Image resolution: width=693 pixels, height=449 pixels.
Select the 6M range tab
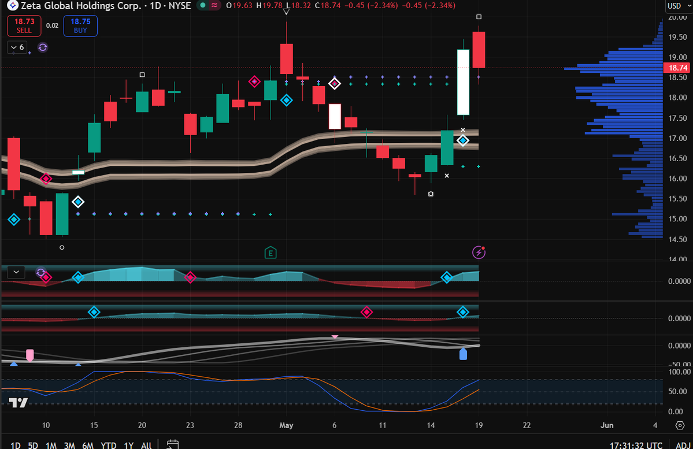[87, 445]
